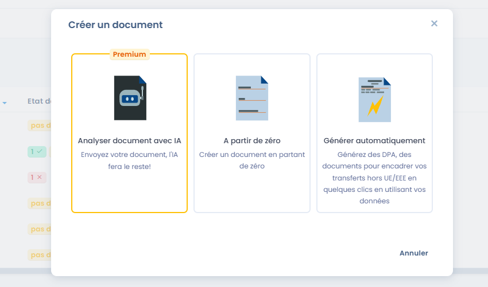The height and width of the screenshot is (287, 488).
Task: Click the "Créer un document" dialog heading
Action: pyautogui.click(x=115, y=25)
